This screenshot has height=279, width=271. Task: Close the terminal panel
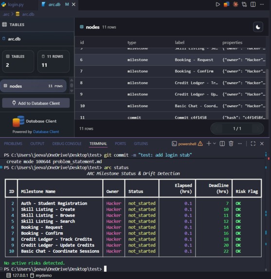262,144
